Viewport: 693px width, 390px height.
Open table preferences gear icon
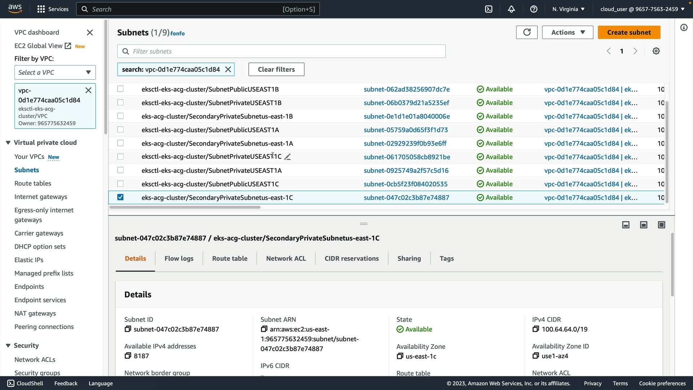pos(656,51)
